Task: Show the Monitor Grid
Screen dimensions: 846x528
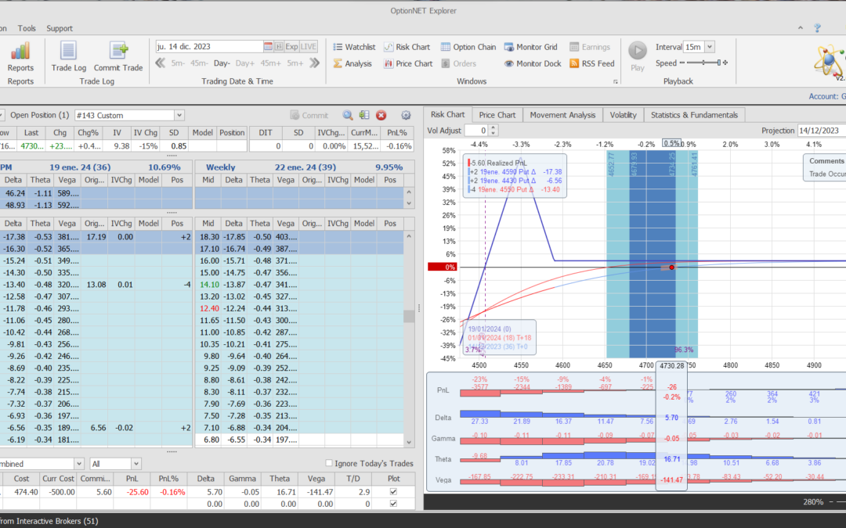Action: pos(530,47)
